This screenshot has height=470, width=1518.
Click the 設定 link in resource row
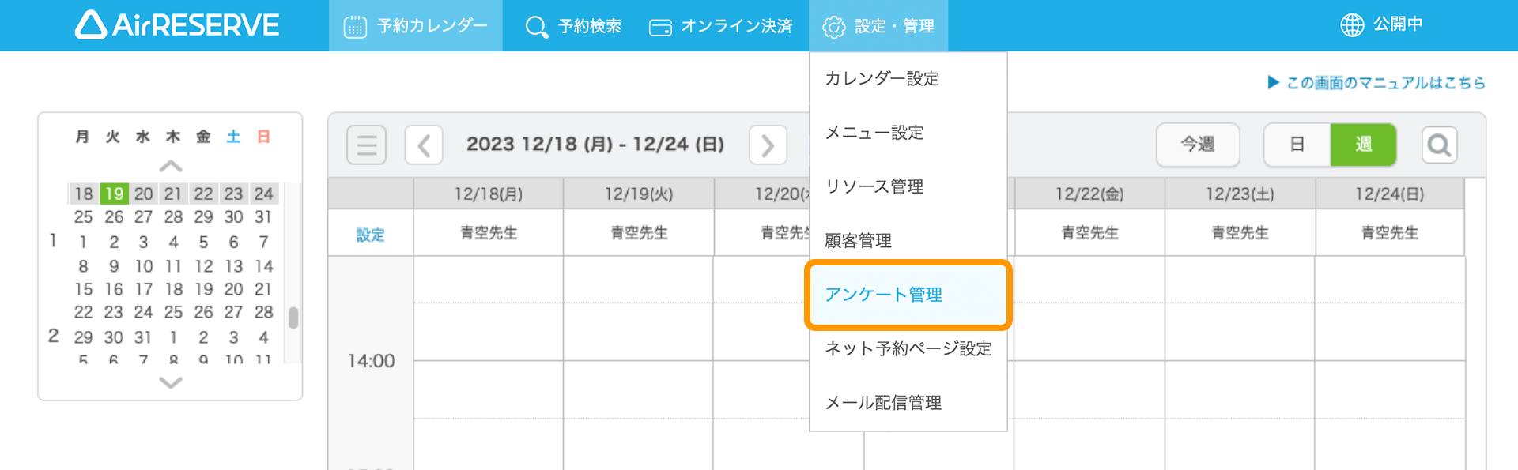(x=370, y=235)
